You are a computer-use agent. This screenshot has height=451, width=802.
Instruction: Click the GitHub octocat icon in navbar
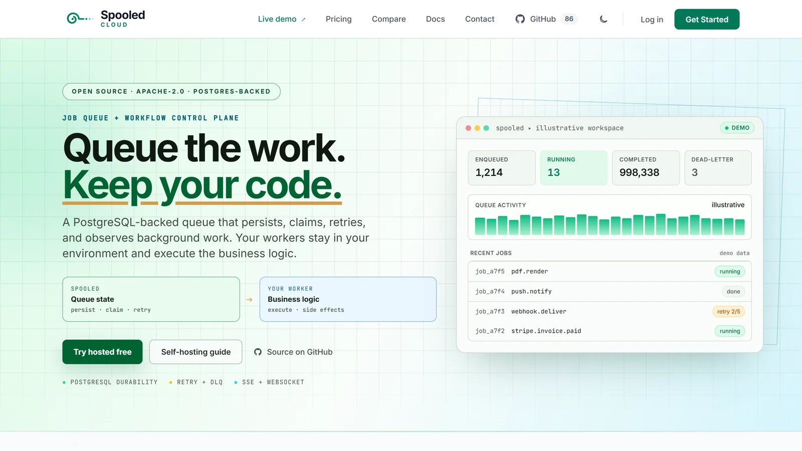[520, 19]
